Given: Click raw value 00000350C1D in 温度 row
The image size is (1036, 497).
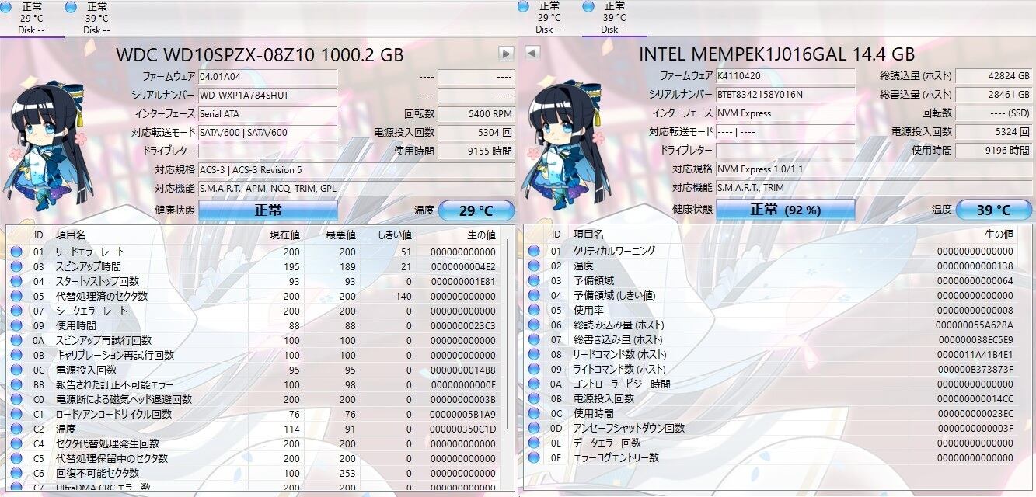Looking at the screenshot, I should (x=463, y=429).
